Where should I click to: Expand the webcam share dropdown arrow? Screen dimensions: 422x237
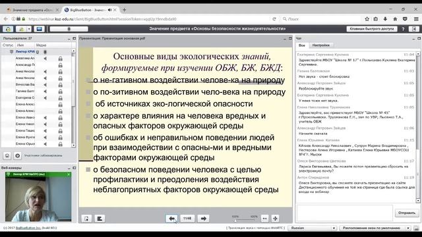coord(29,29)
